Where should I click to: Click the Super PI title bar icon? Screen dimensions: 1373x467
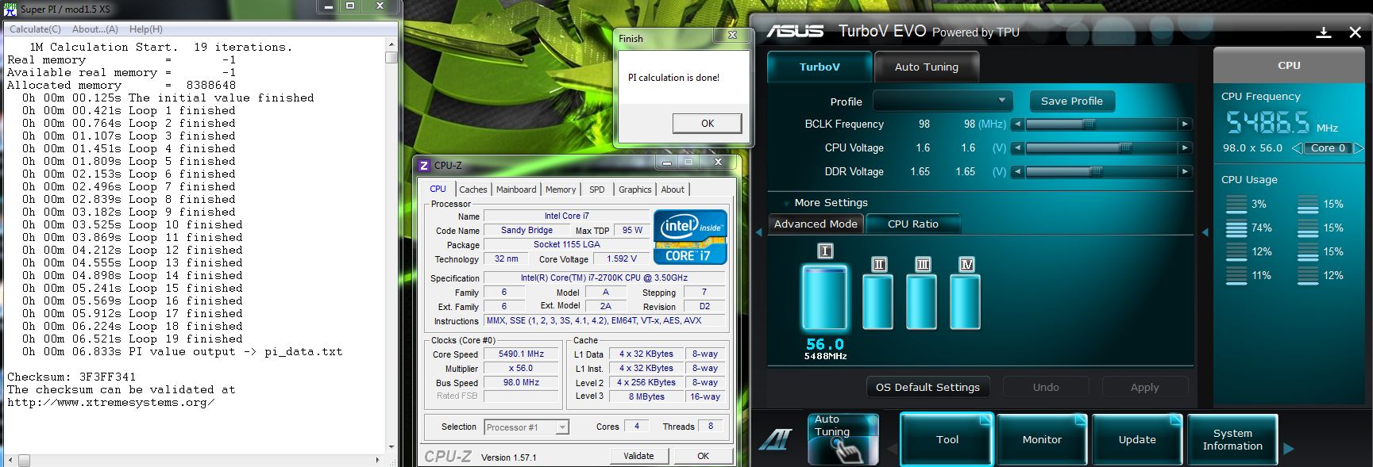(10, 9)
